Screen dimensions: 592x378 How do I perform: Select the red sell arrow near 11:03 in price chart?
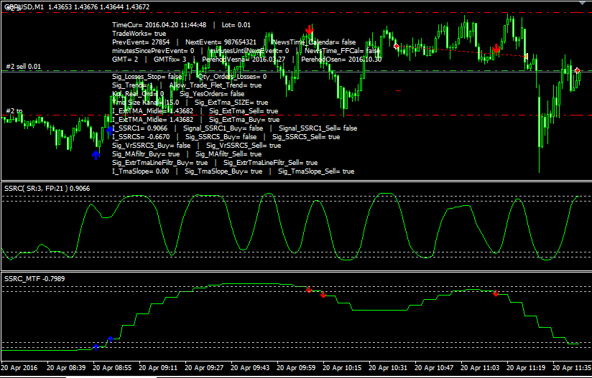(496, 49)
